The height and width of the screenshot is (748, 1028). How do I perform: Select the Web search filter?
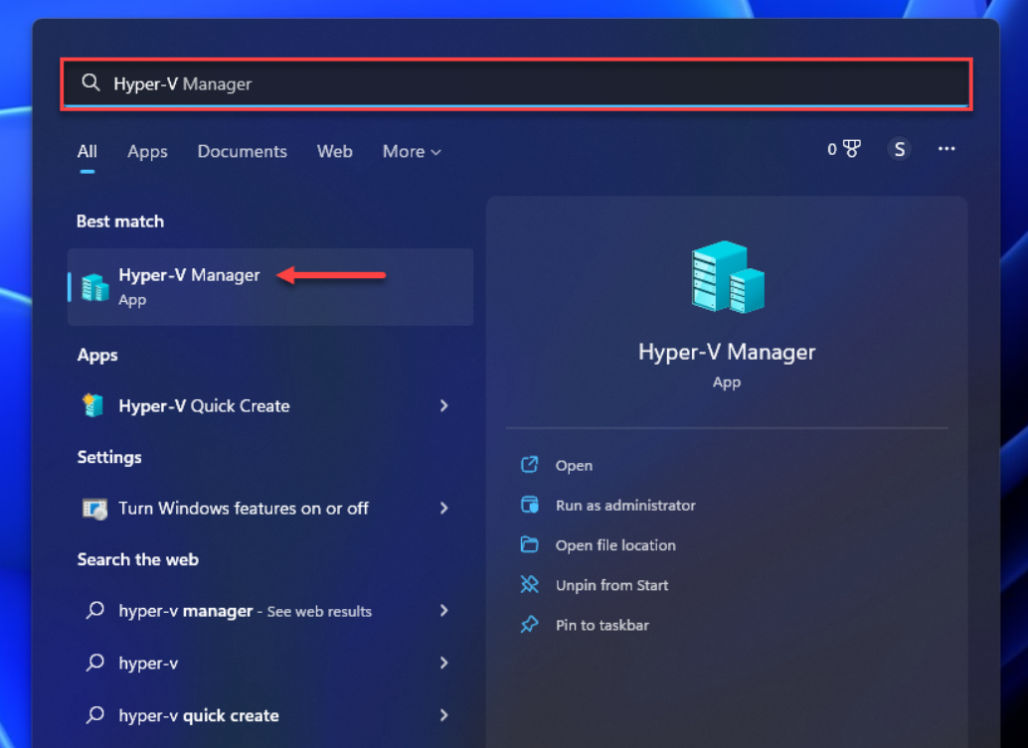[334, 151]
